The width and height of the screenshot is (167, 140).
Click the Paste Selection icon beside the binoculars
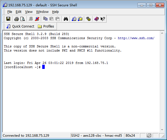coord(58,19)
